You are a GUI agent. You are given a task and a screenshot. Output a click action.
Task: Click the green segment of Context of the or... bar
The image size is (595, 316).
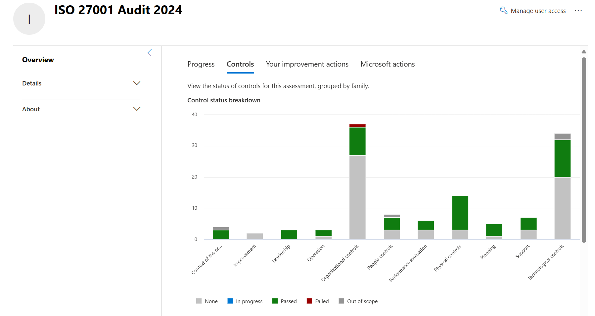coord(221,235)
